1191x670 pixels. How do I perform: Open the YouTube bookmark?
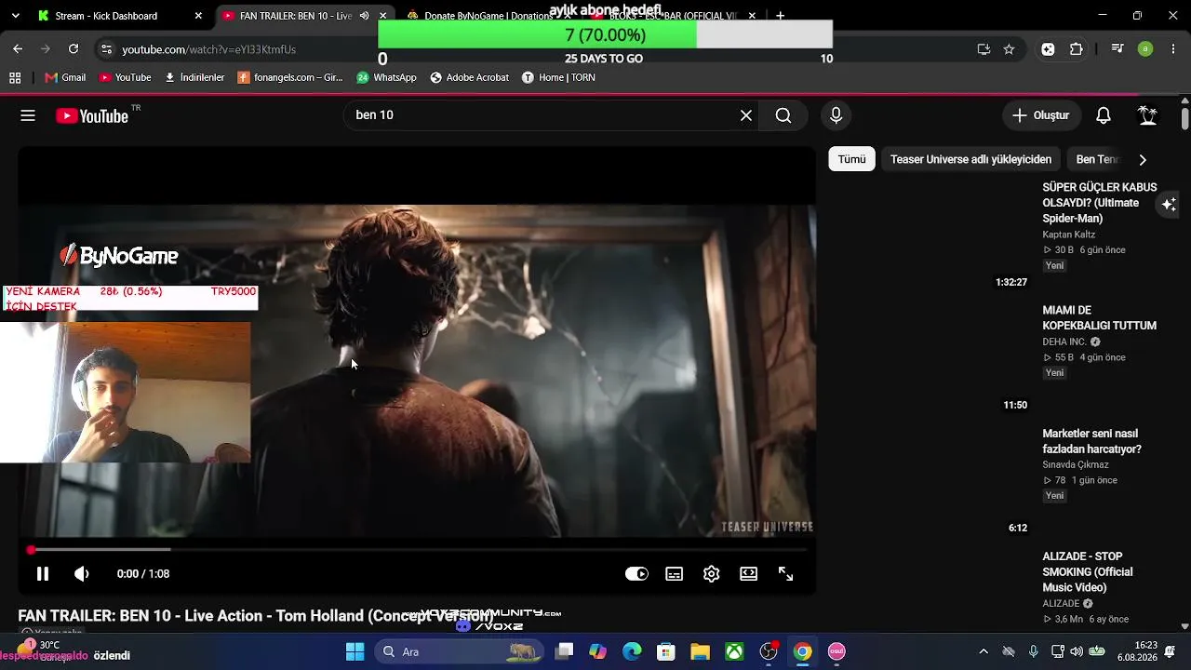pyautogui.click(x=125, y=77)
